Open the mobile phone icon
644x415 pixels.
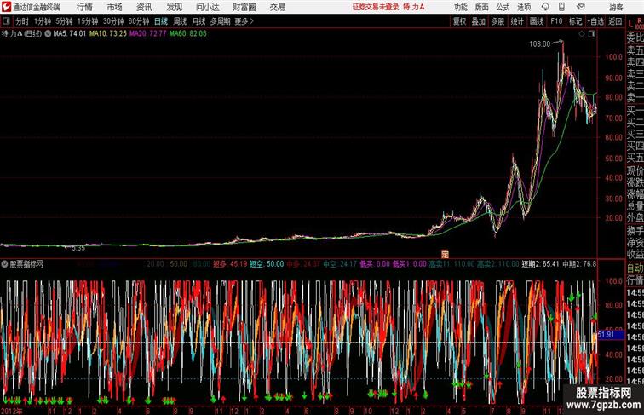tap(562, 7)
